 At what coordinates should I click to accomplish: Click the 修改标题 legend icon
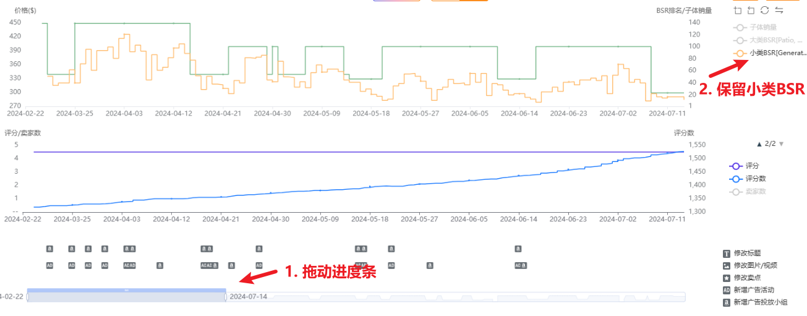coord(727,254)
